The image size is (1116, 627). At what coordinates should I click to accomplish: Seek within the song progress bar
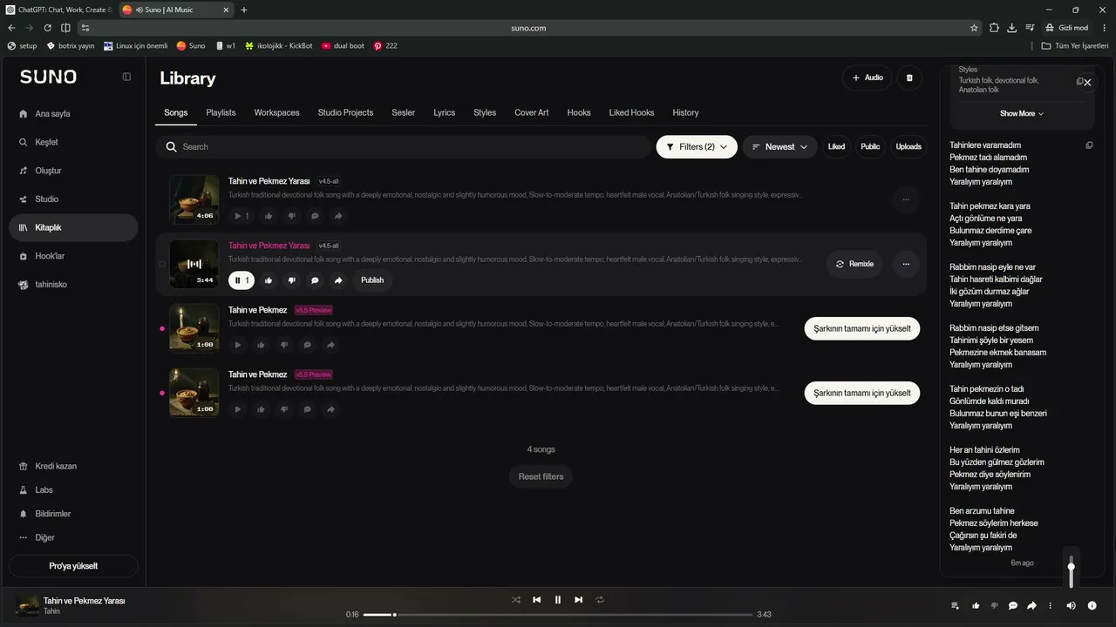558,615
